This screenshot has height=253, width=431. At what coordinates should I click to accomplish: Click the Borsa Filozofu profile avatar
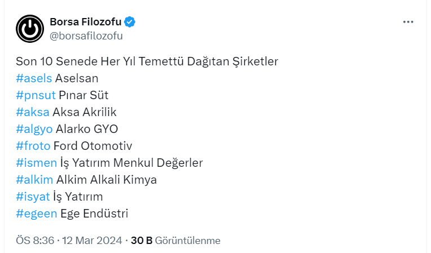click(x=30, y=29)
